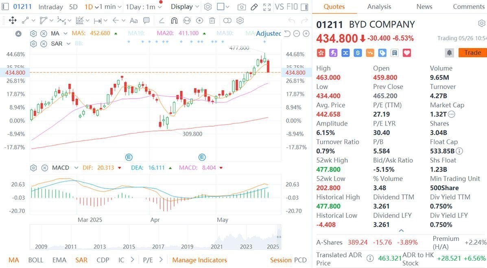Enter fullscreen chart mode
This screenshot has height=268, width=487.
267,7
